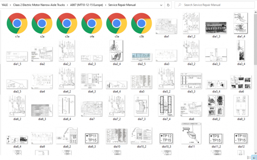Select the dia3 diagram thumbnail
This screenshot has height=160, width=257.
166,55
